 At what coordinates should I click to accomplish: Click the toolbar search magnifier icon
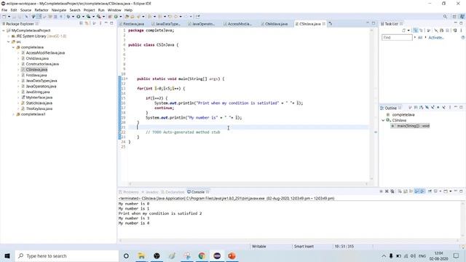click(445, 17)
